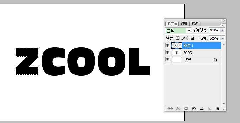The height and width of the screenshot is (123, 240).
Task: Hide the 图层 1 layer eye
Action: [x=168, y=45]
